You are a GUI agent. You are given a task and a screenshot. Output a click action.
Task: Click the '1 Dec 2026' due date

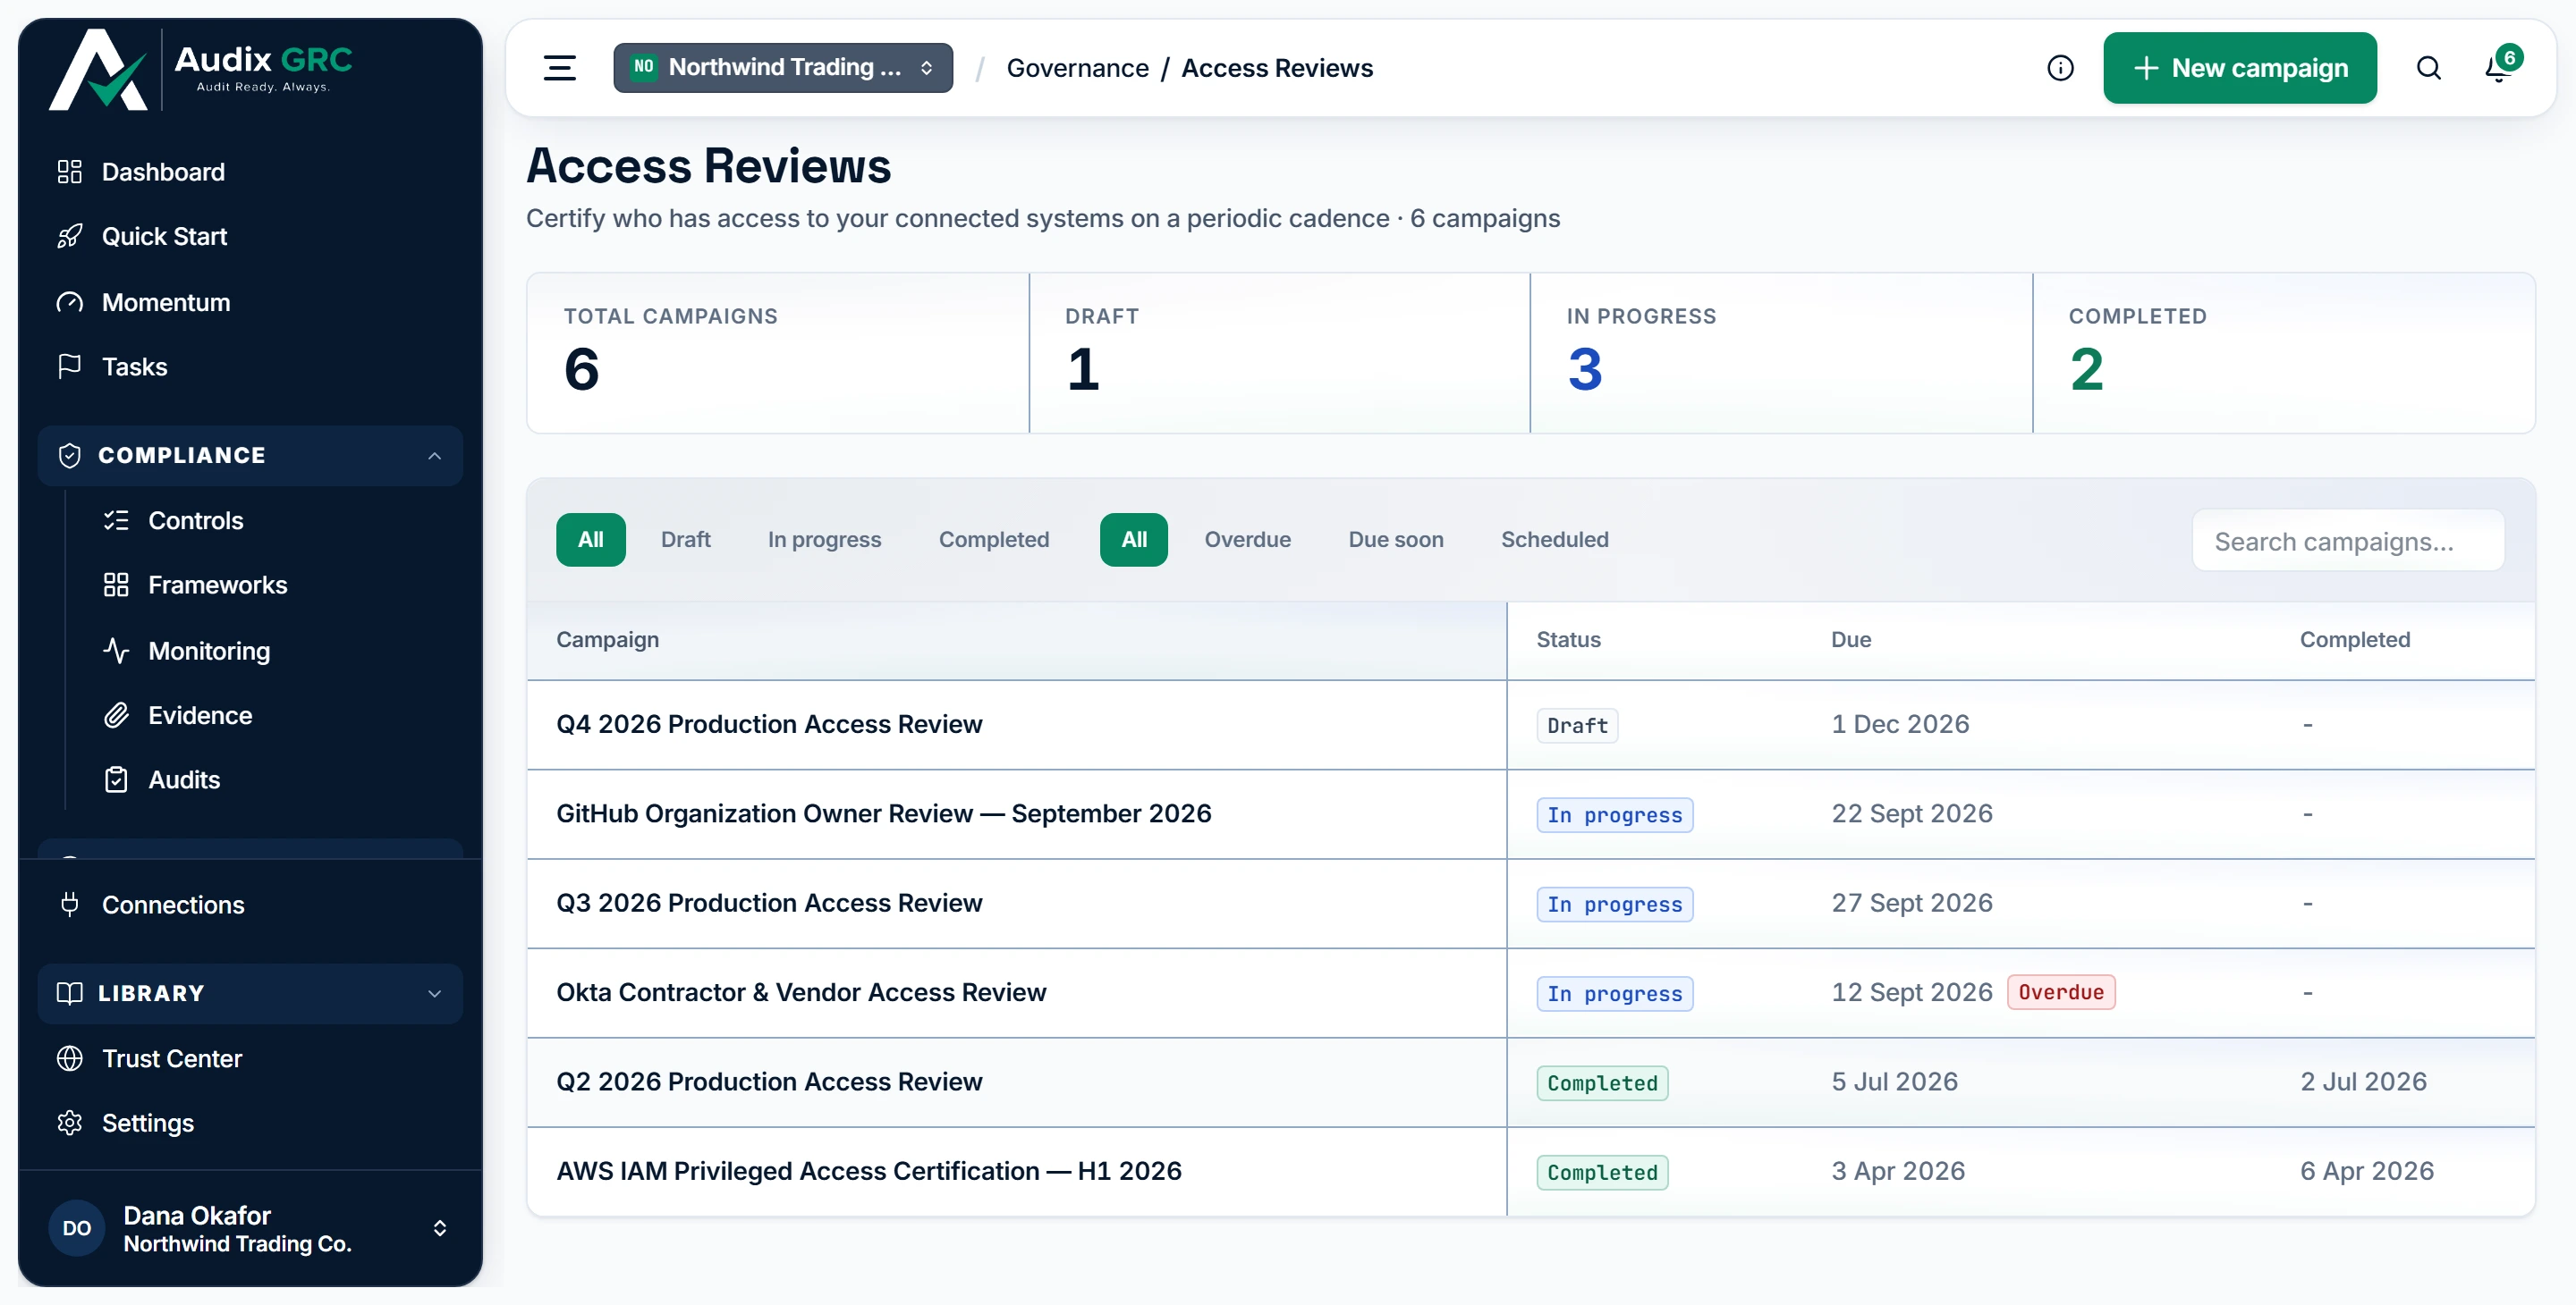point(1900,724)
